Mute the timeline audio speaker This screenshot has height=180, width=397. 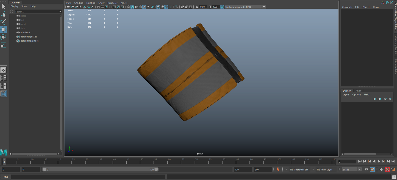pyautogui.click(x=381, y=170)
